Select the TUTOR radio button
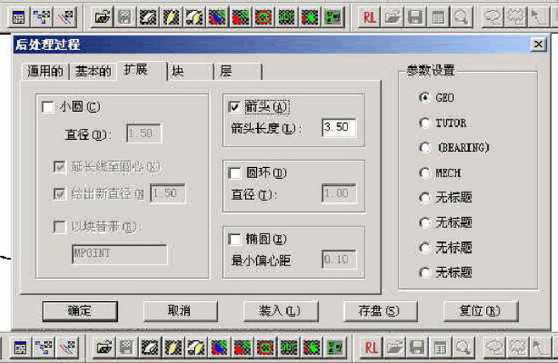Viewport: 558px width, 363px height. coord(425,123)
